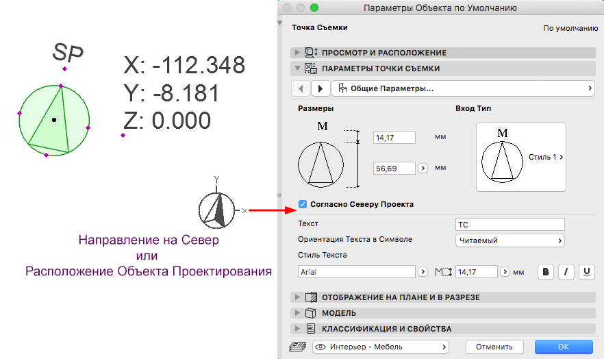The width and height of the screenshot is (604, 359).
Task: Click the green survey point circle symbol
Action: pos(54,120)
